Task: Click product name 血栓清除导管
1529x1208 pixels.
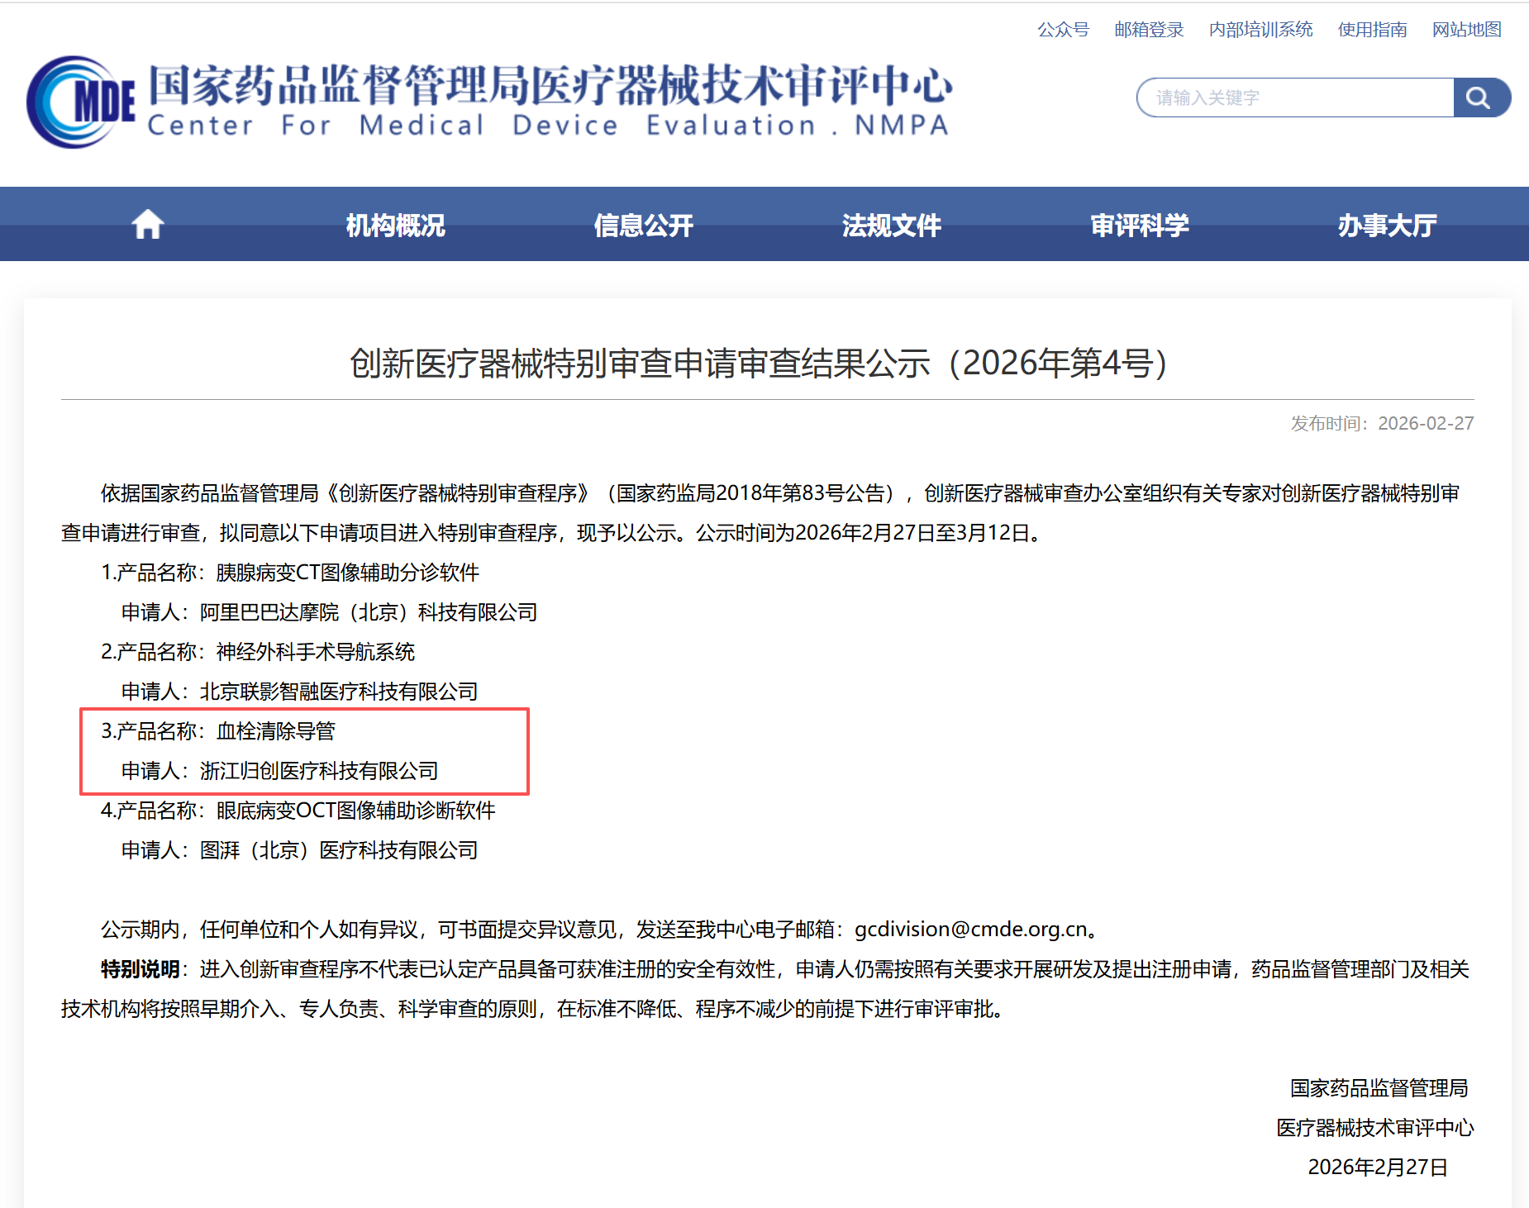Action: [276, 731]
